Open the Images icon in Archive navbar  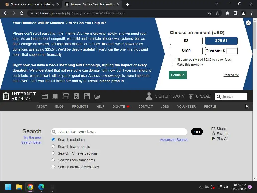click(x=97, y=96)
